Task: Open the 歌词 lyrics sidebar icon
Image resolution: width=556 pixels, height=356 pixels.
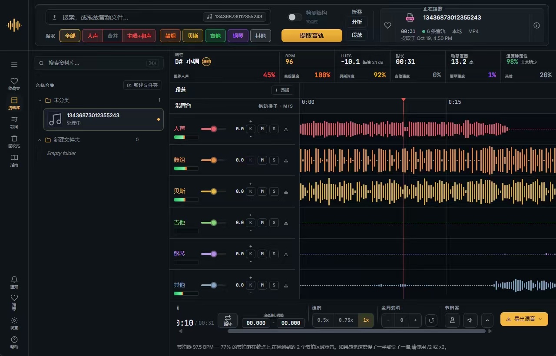Action: pyautogui.click(x=14, y=122)
